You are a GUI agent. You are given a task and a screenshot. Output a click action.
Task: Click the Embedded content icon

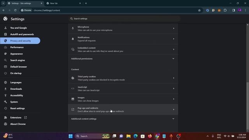tap(73, 49)
